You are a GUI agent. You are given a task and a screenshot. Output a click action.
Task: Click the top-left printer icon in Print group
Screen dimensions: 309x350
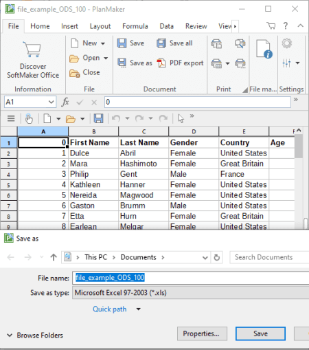pyautogui.click(x=216, y=43)
